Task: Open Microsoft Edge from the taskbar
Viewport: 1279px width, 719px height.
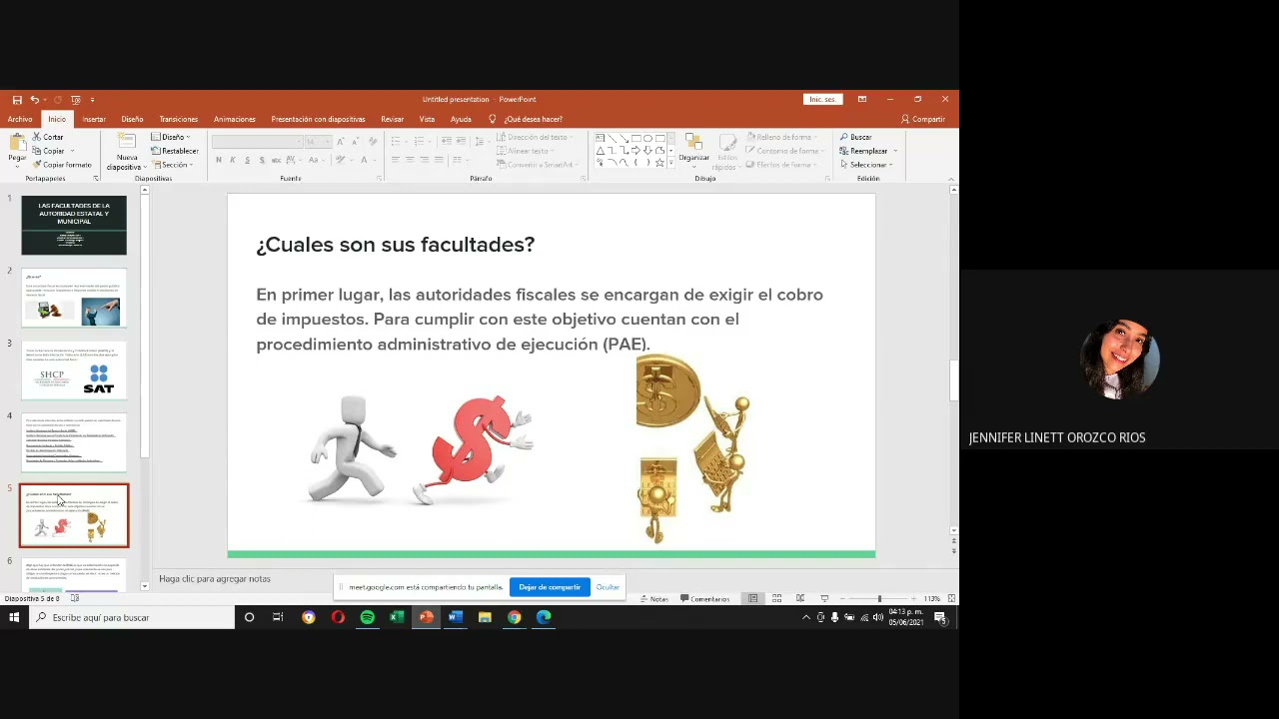Action: (x=544, y=617)
